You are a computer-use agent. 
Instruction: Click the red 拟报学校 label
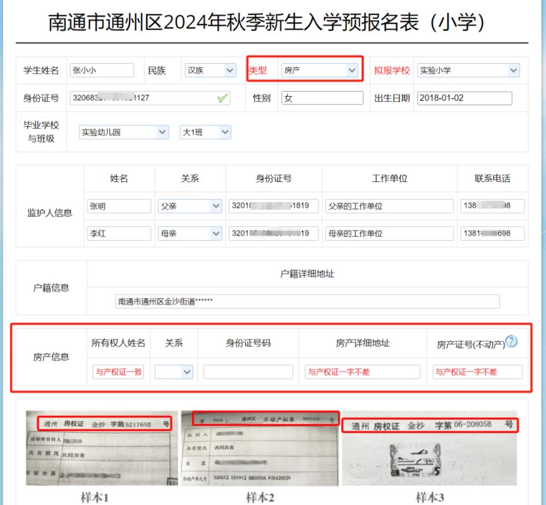[x=392, y=70]
